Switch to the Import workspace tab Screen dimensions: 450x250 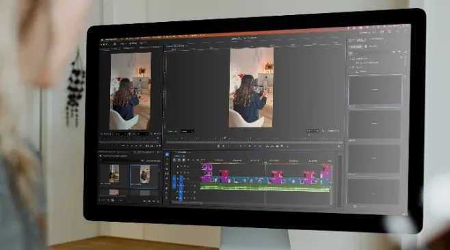pos(123,44)
